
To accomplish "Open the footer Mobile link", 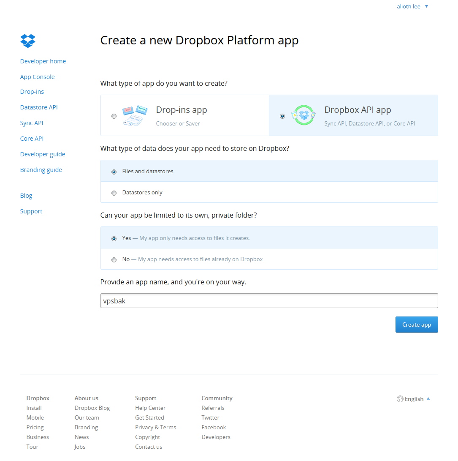I will click(x=35, y=417).
